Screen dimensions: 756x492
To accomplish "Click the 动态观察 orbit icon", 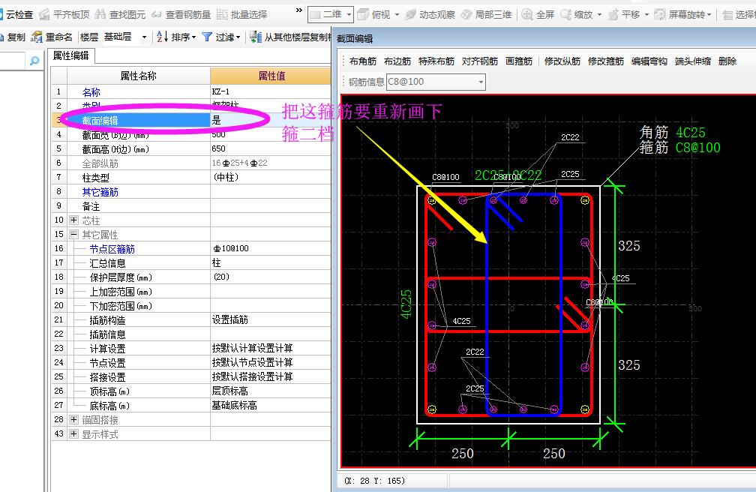I will click(410, 14).
